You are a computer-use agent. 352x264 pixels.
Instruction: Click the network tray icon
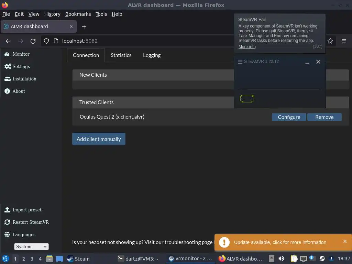pos(303,259)
